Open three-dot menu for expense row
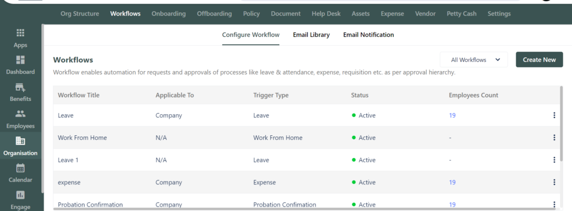This screenshot has height=211, width=572. click(x=554, y=182)
